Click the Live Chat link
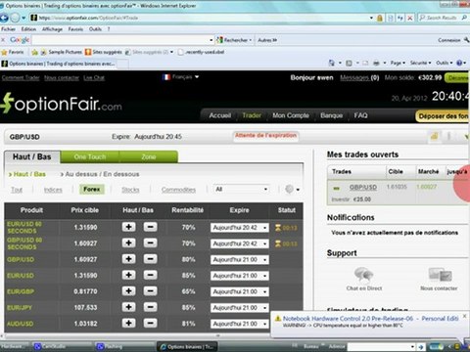The height and width of the screenshot is (352, 470). (x=94, y=77)
